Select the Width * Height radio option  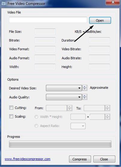point(36,117)
